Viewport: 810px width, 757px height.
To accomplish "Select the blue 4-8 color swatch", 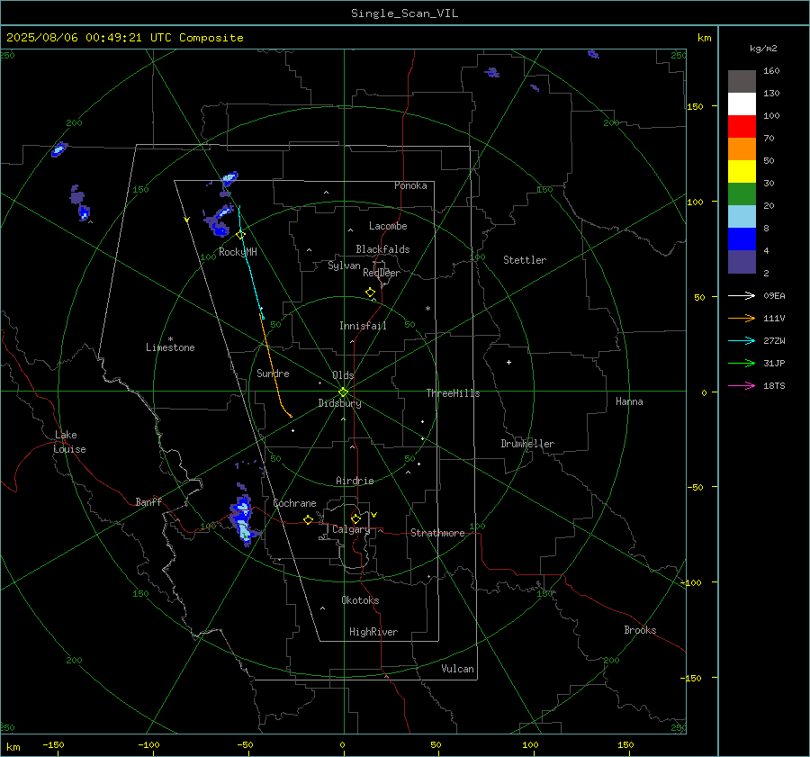I will pyautogui.click(x=742, y=239).
